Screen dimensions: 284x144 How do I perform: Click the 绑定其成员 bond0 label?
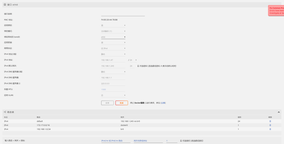pos(12,37)
